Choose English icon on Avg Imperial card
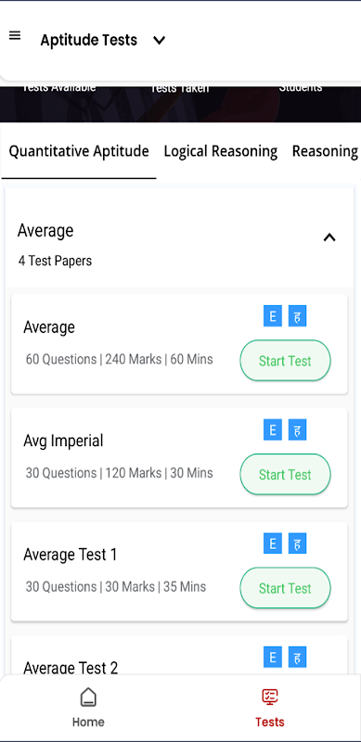The height and width of the screenshot is (742, 361). pyautogui.click(x=273, y=430)
